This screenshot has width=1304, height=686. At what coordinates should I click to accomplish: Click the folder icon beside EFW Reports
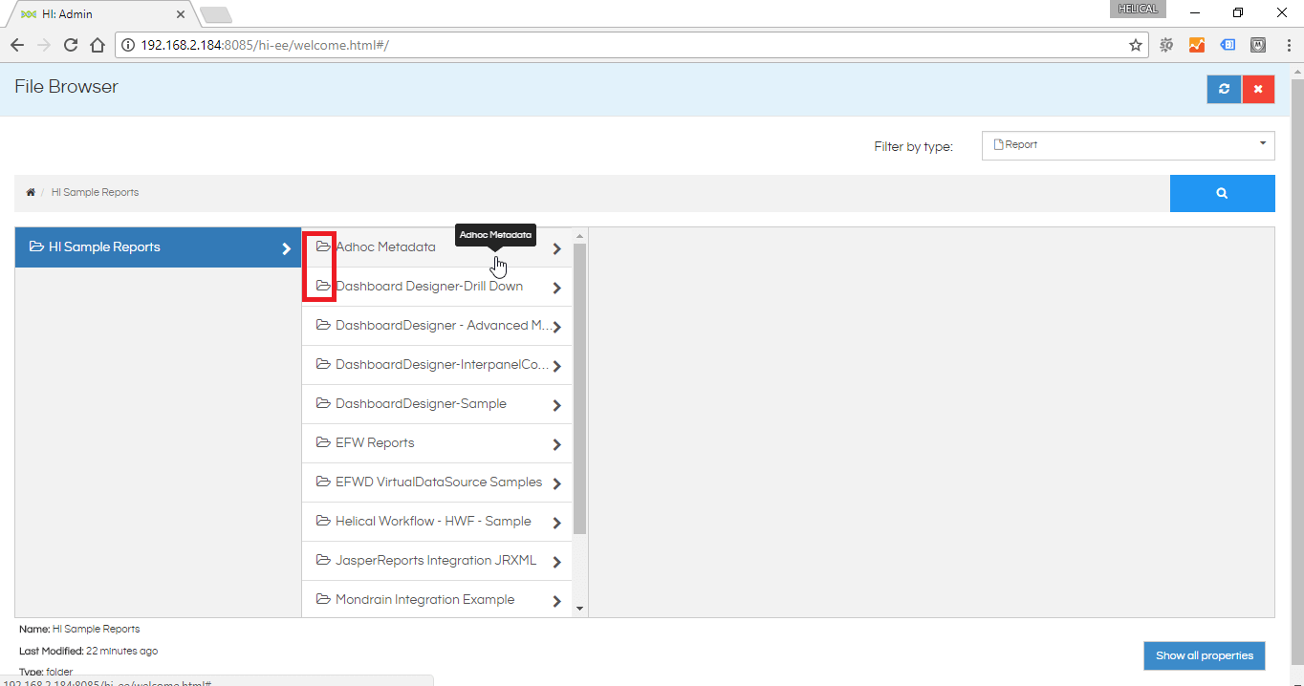(323, 442)
